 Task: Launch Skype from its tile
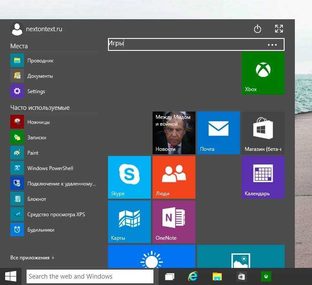(x=129, y=177)
